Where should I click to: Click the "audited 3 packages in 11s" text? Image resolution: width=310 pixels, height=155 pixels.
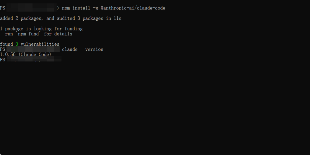pyautogui.click(x=89, y=18)
